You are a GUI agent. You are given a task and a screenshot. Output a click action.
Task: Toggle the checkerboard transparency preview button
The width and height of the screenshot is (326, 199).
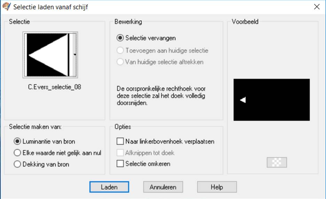click(277, 162)
